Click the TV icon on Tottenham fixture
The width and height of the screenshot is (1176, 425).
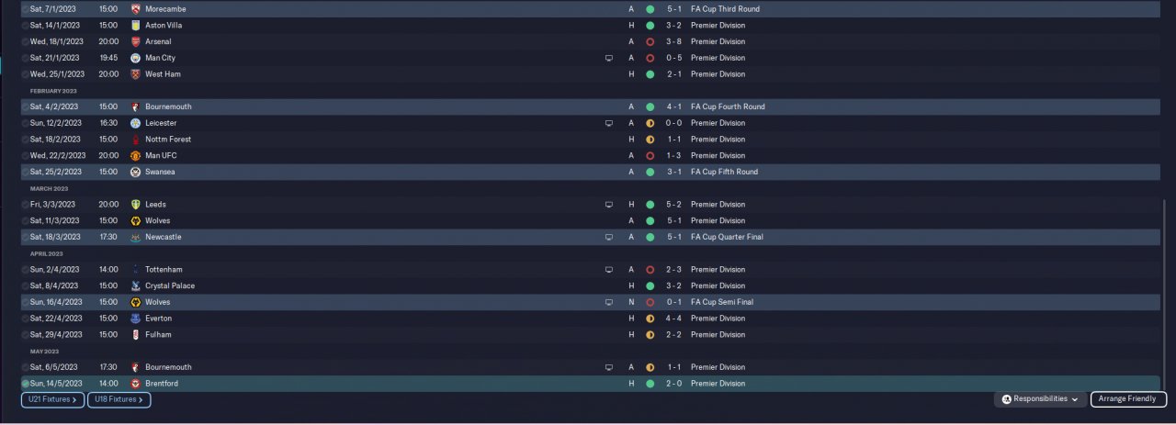coord(608,270)
